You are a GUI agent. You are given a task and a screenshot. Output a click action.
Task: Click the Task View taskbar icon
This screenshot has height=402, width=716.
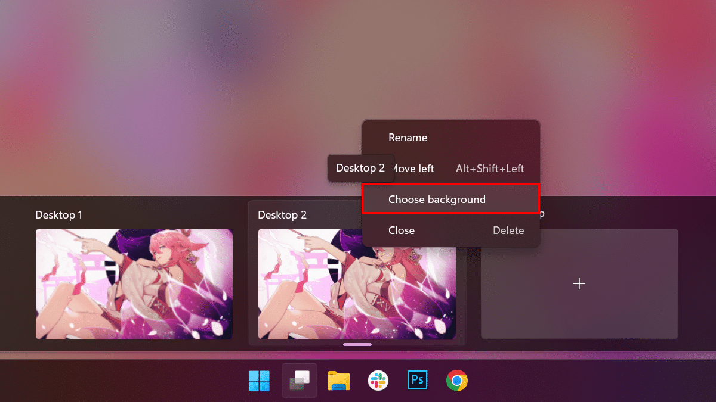[x=299, y=381]
